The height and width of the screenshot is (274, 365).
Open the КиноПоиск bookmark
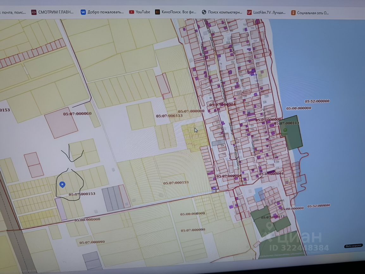(x=176, y=12)
